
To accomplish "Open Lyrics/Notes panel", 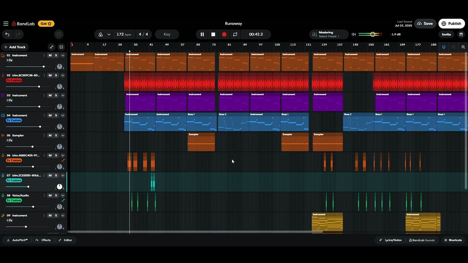I will coord(390,240).
